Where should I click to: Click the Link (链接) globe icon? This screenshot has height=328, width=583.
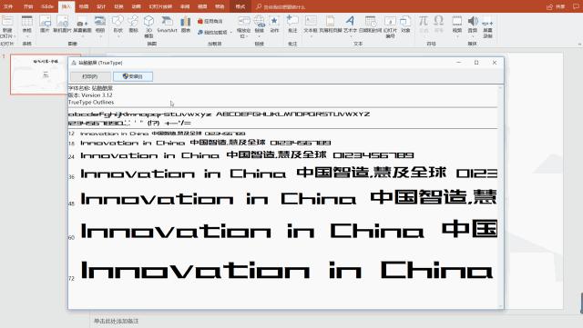pos(260,21)
